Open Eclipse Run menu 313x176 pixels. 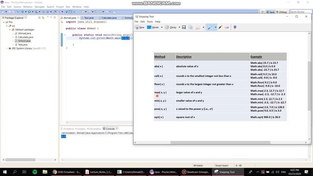pyautogui.click(x=68, y=7)
